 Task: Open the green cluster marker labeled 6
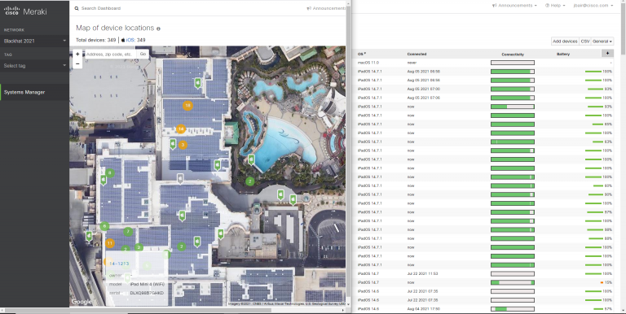(x=104, y=226)
